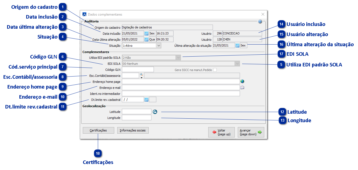
Task: Open calendar for Dt.limite rev.cadastral
Action: [x=146, y=100]
